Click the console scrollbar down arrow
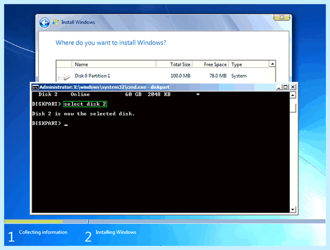 click(x=293, y=209)
